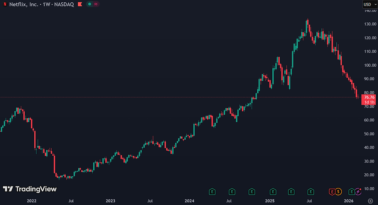
Task: Click the NASDAQ exchange name in the title
Action: [x=64, y=4]
